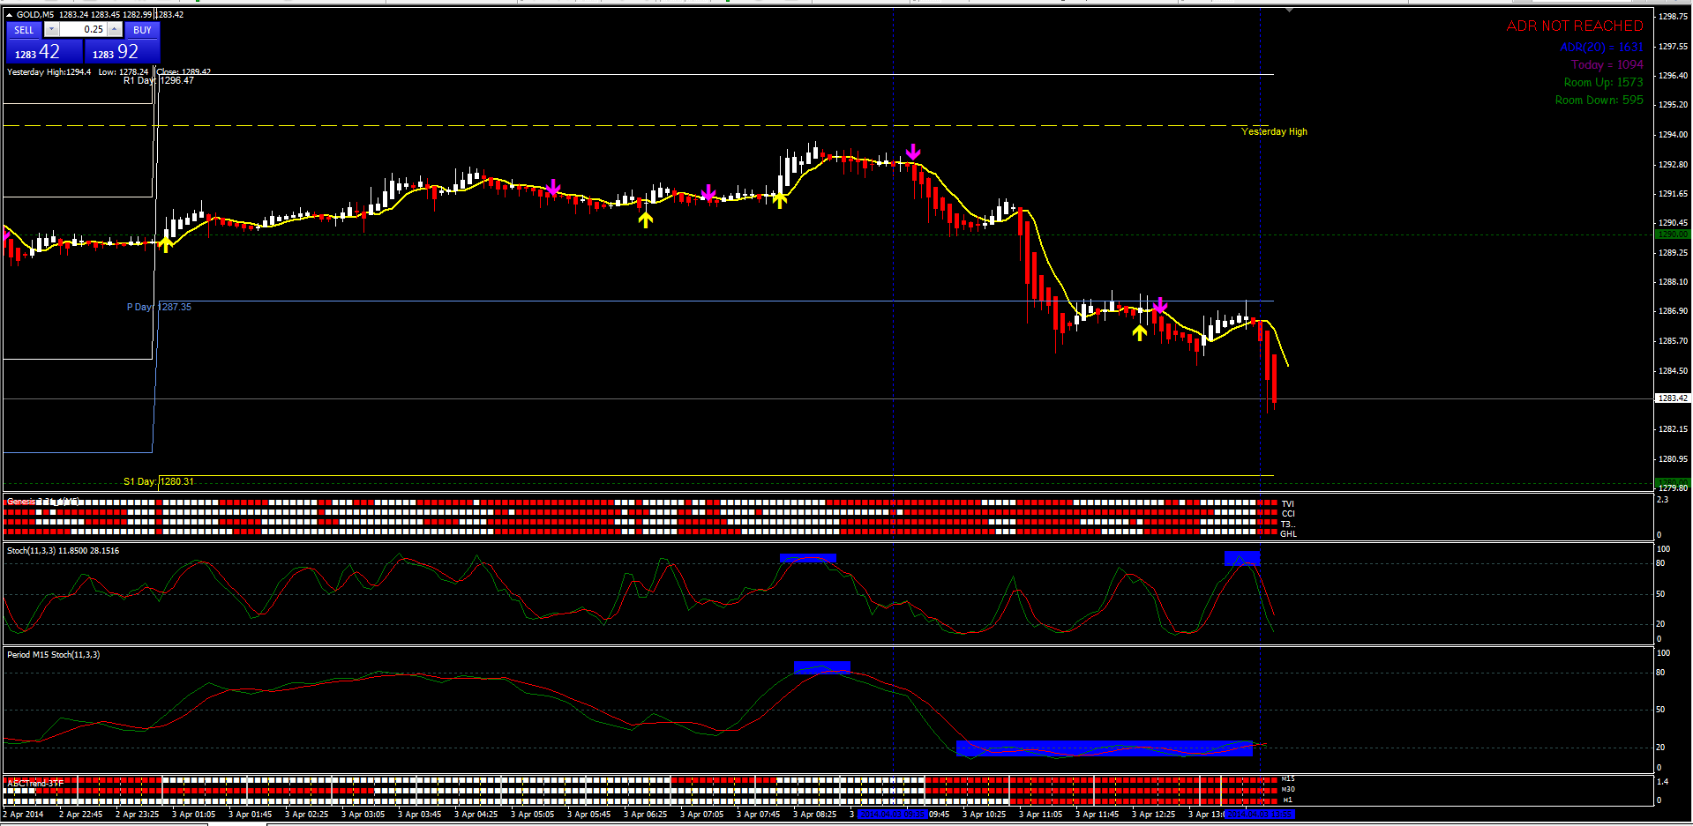Viewport: 1693px width, 826px height.
Task: Increase lot volume with the up arrow
Action: (x=115, y=30)
